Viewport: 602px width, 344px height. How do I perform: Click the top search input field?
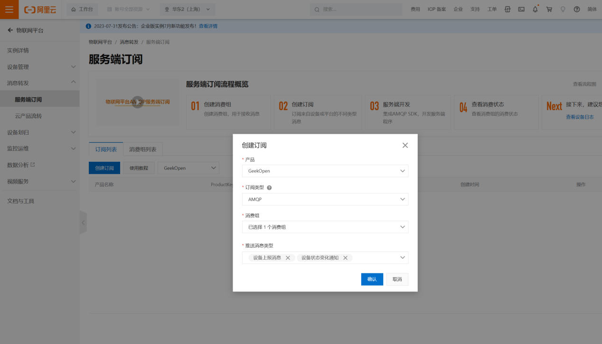point(356,9)
